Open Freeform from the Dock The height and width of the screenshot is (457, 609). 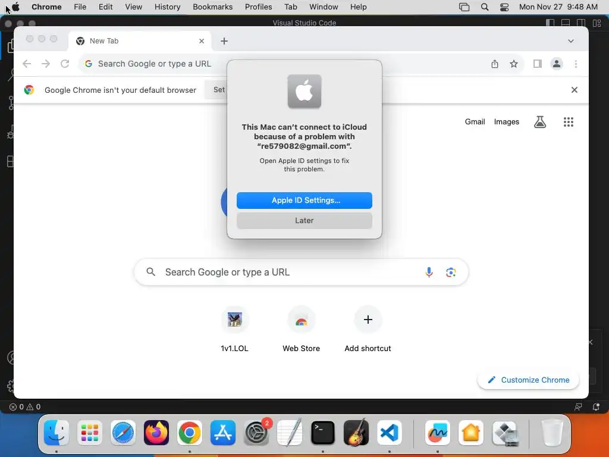[x=438, y=433]
